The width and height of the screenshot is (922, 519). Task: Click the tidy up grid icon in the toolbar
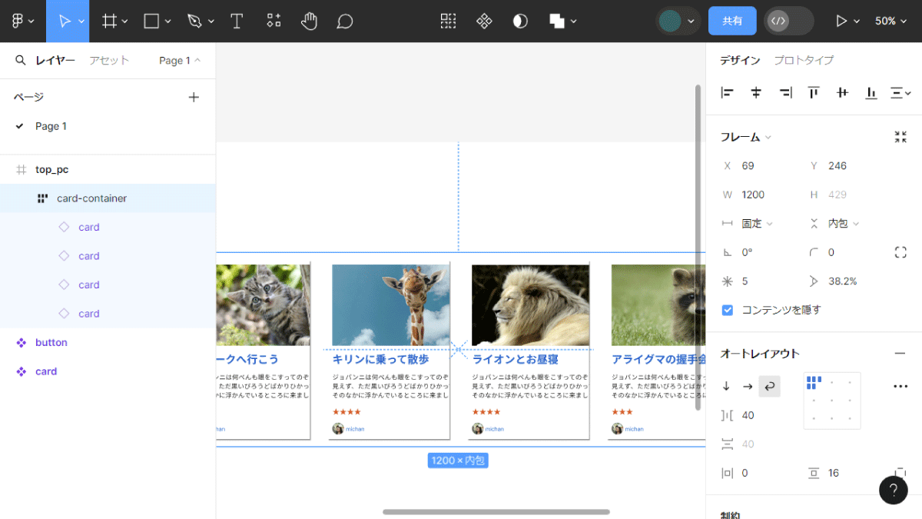pyautogui.click(x=448, y=21)
